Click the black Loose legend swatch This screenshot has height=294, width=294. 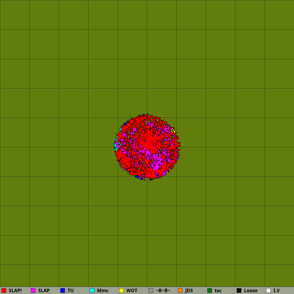239,290
